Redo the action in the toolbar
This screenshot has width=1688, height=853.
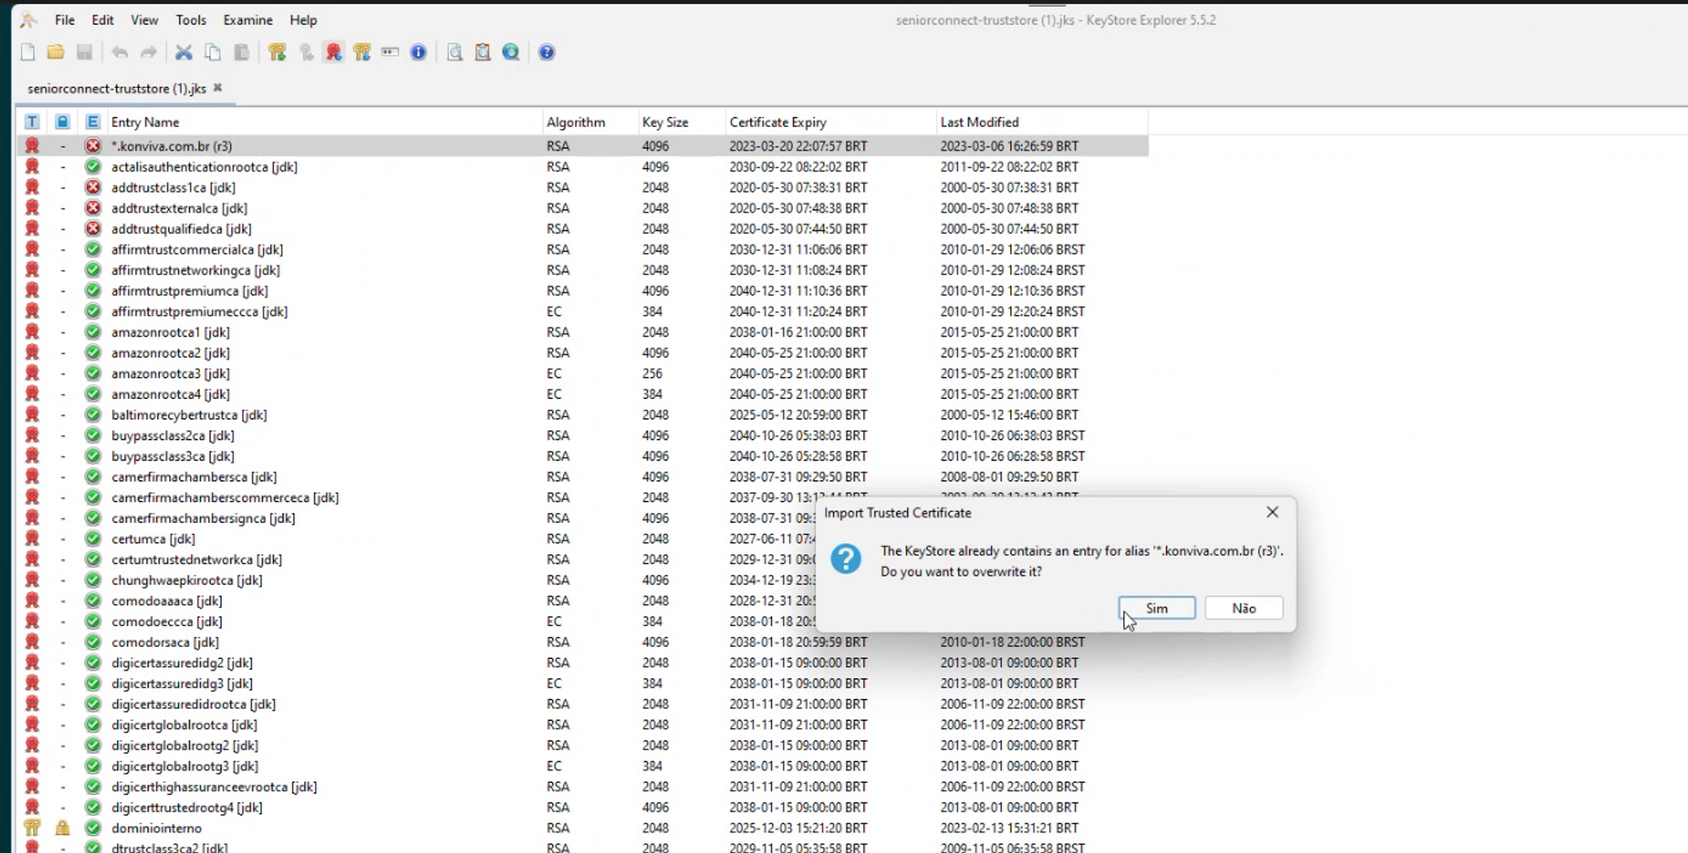click(149, 52)
